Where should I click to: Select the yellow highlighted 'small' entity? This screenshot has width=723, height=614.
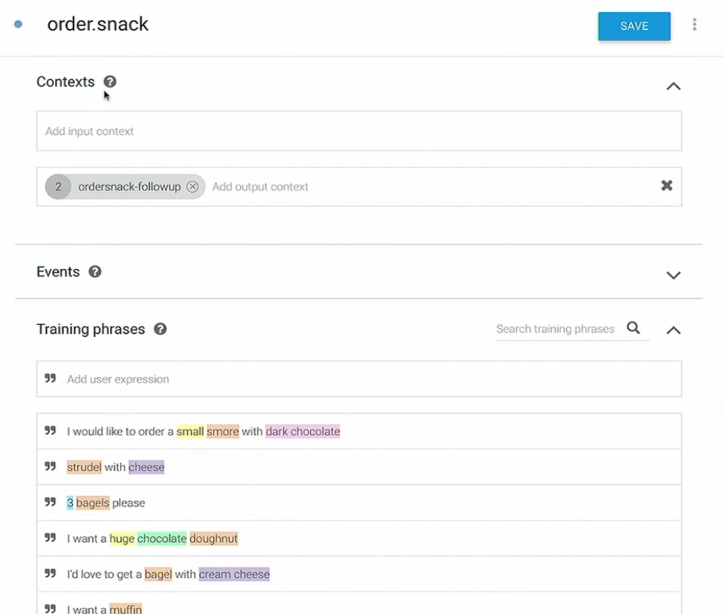coord(190,432)
